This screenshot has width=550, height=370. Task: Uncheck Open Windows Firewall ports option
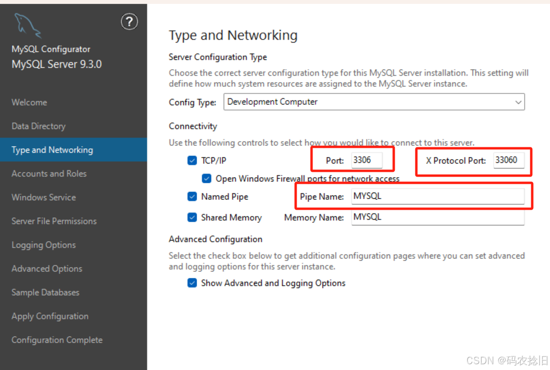click(207, 179)
